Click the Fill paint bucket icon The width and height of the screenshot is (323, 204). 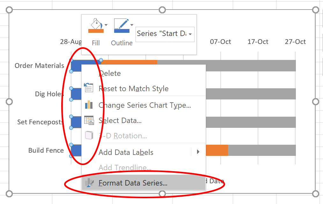point(96,24)
